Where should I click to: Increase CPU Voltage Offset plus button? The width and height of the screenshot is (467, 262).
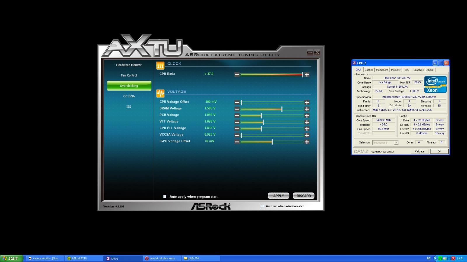point(307,102)
